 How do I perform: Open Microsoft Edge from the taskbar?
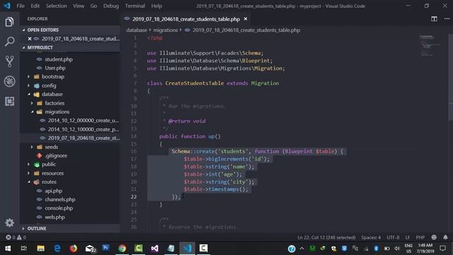[x=57, y=249]
